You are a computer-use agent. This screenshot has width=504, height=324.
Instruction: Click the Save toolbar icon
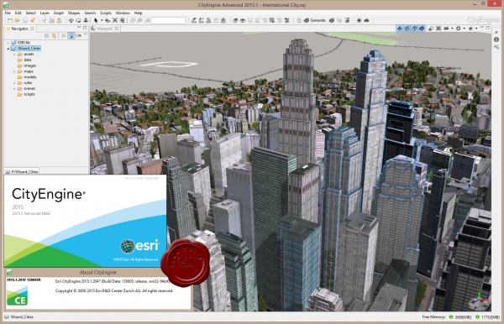tap(24, 20)
